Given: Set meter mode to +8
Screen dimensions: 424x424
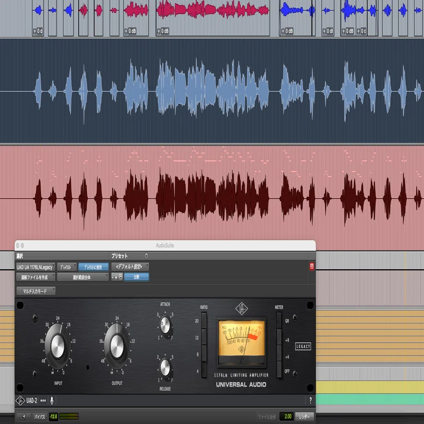Looking at the screenshot, I should tap(279, 337).
